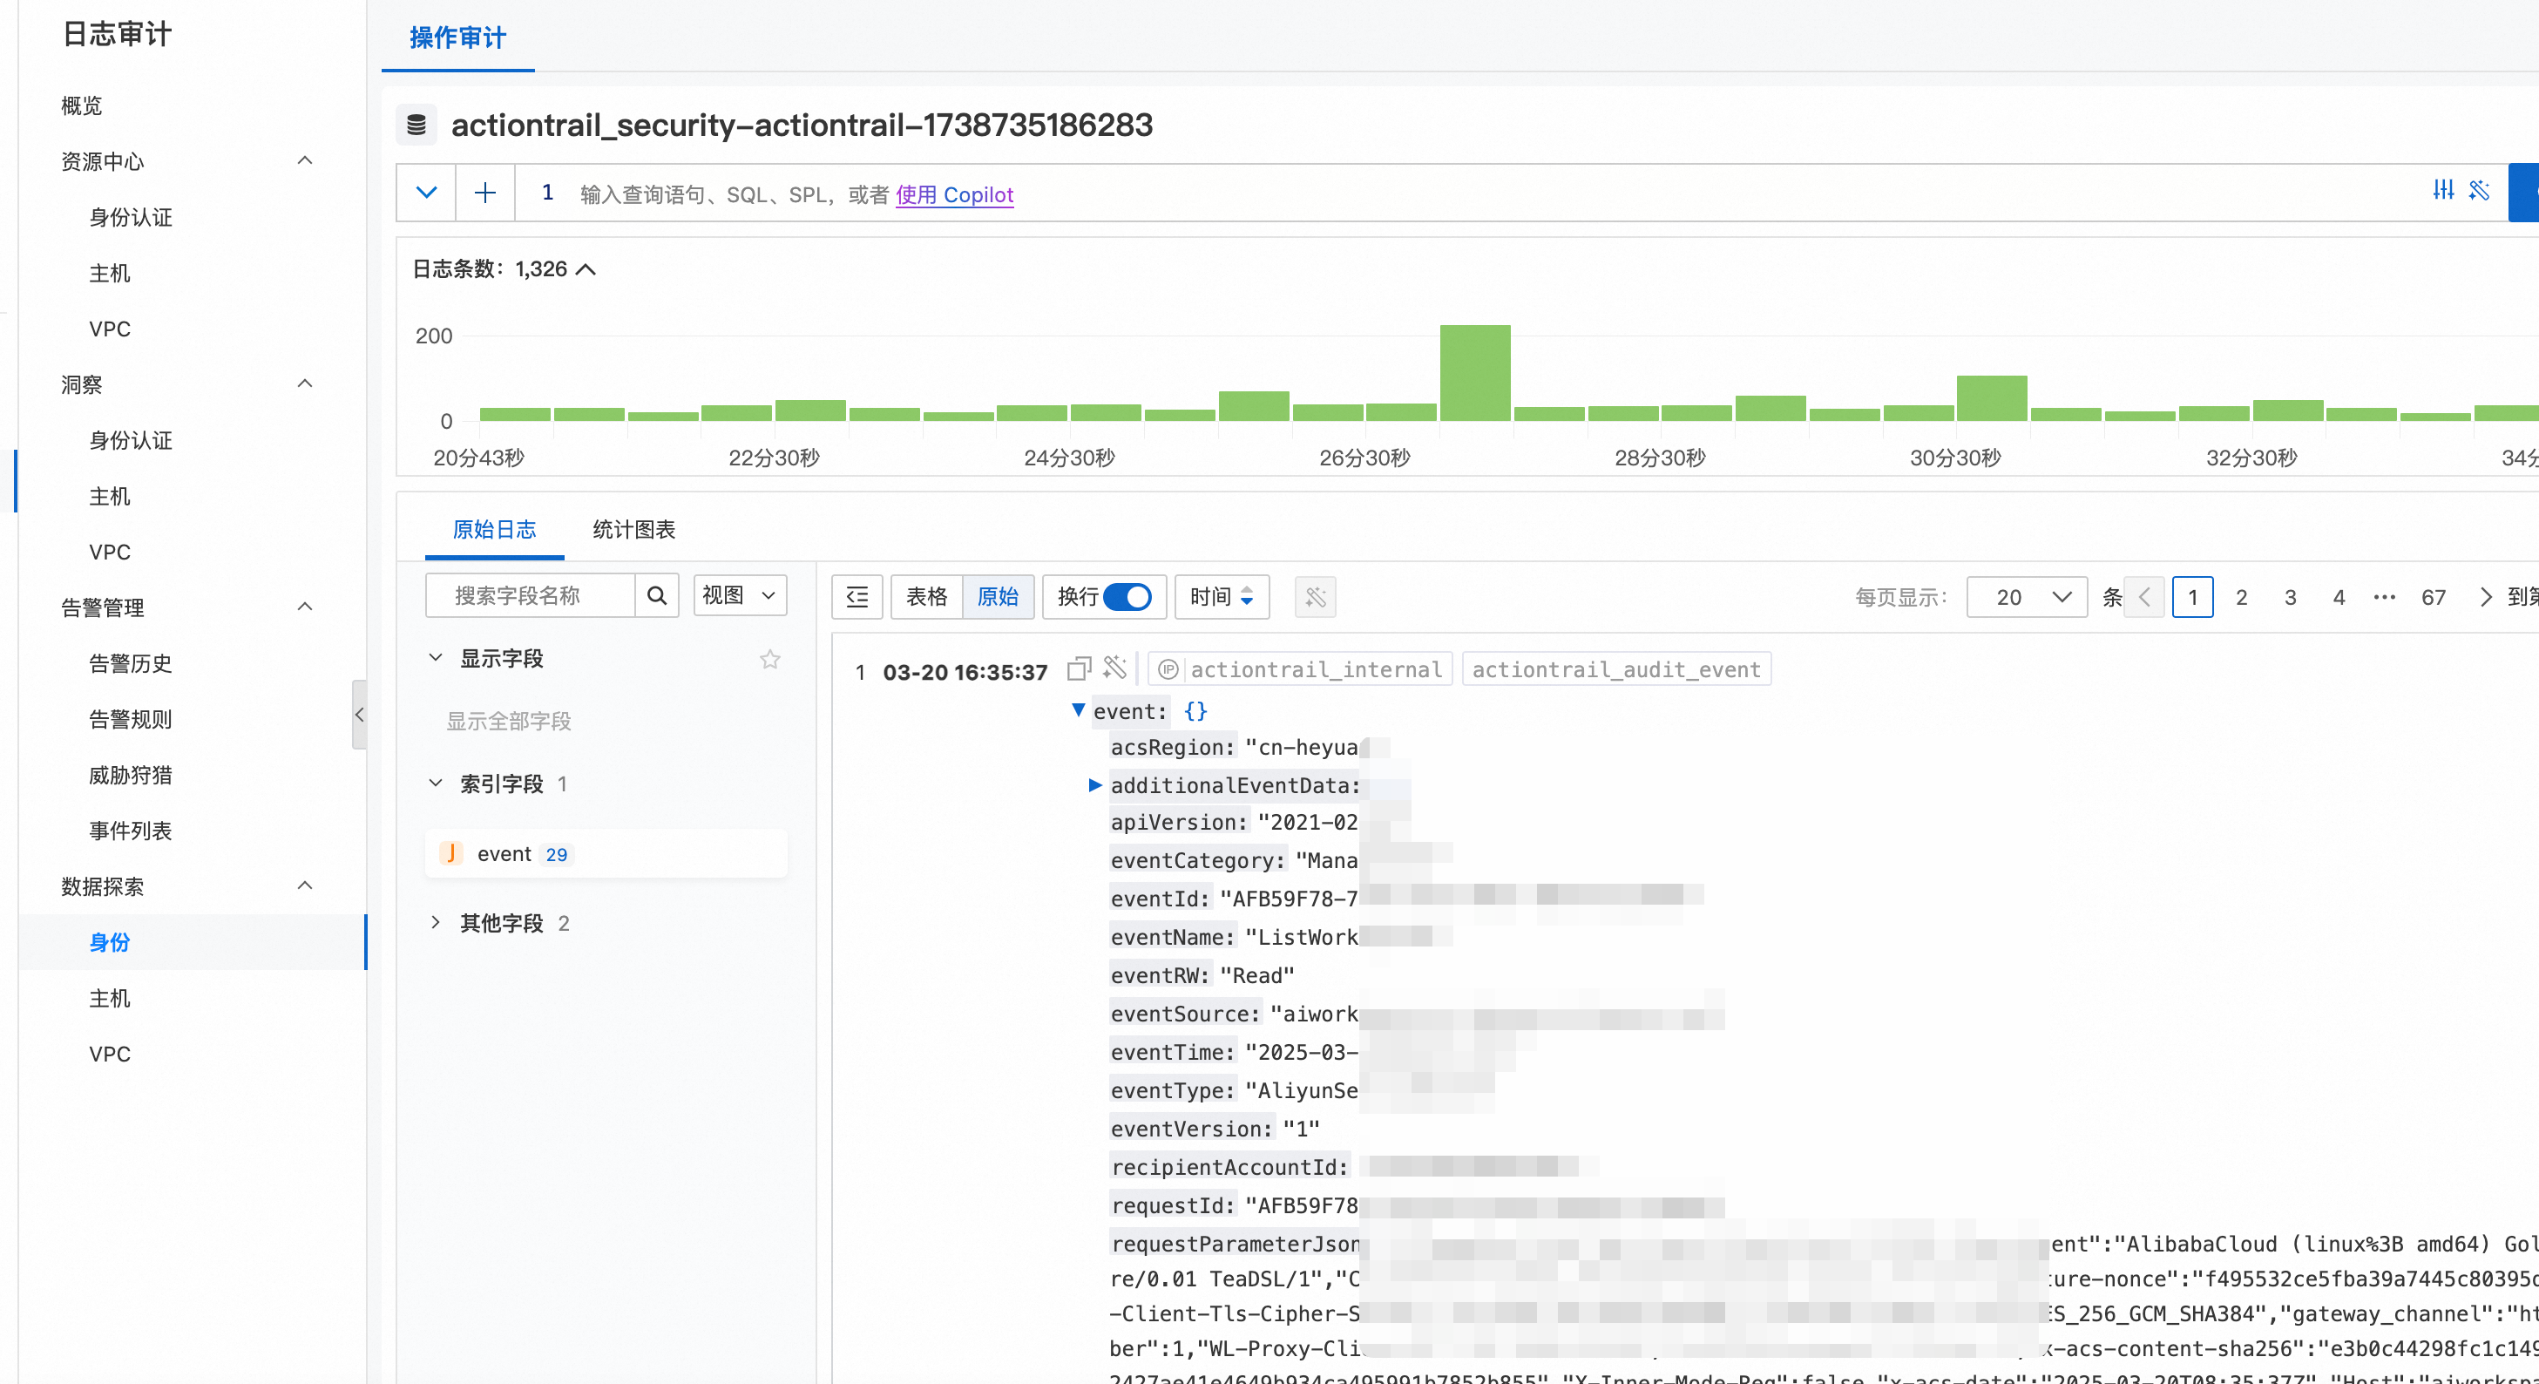Click the JSON type icon for event field
Screen dimensions: 2539x1384
[x=451, y=853]
